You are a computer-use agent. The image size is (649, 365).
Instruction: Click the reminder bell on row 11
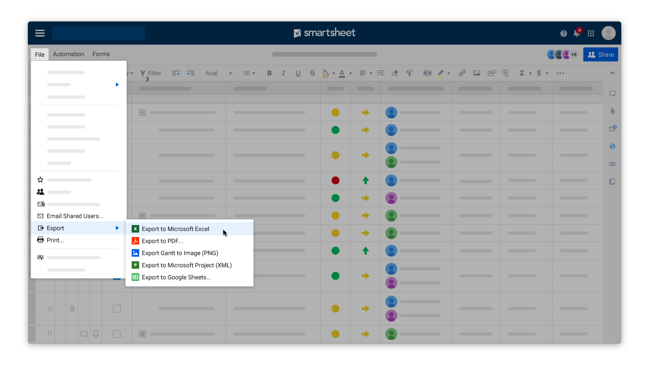coord(96,334)
